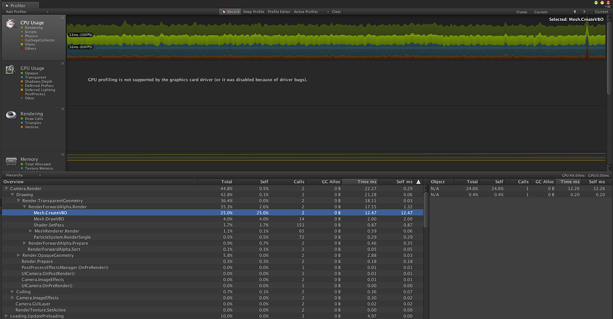Step to the next frame arrow
This screenshot has height=319, width=613.
click(584, 12)
